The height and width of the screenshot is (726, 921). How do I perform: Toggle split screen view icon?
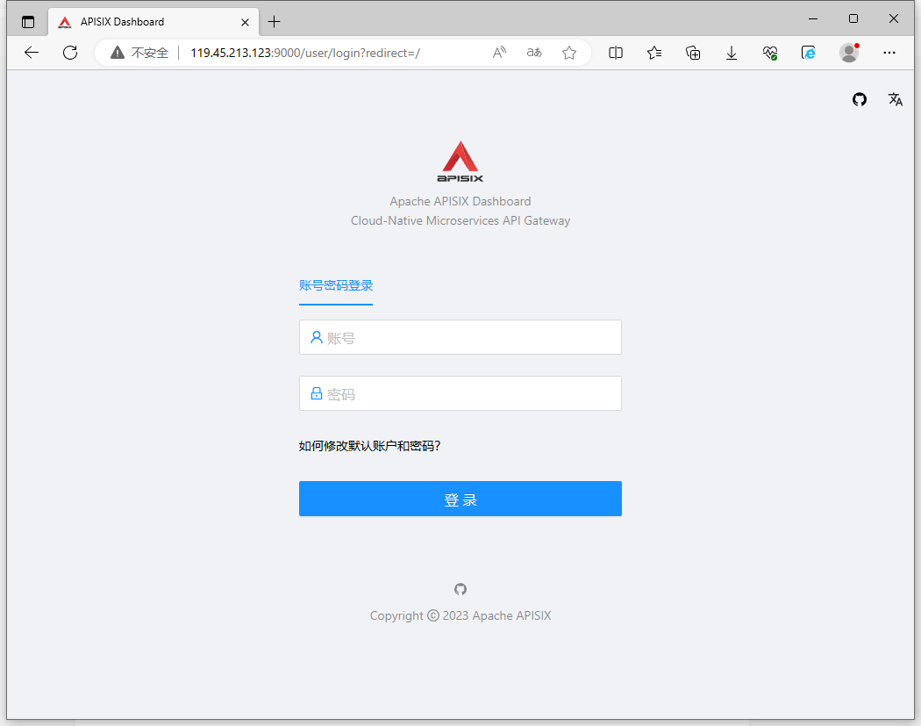(616, 53)
